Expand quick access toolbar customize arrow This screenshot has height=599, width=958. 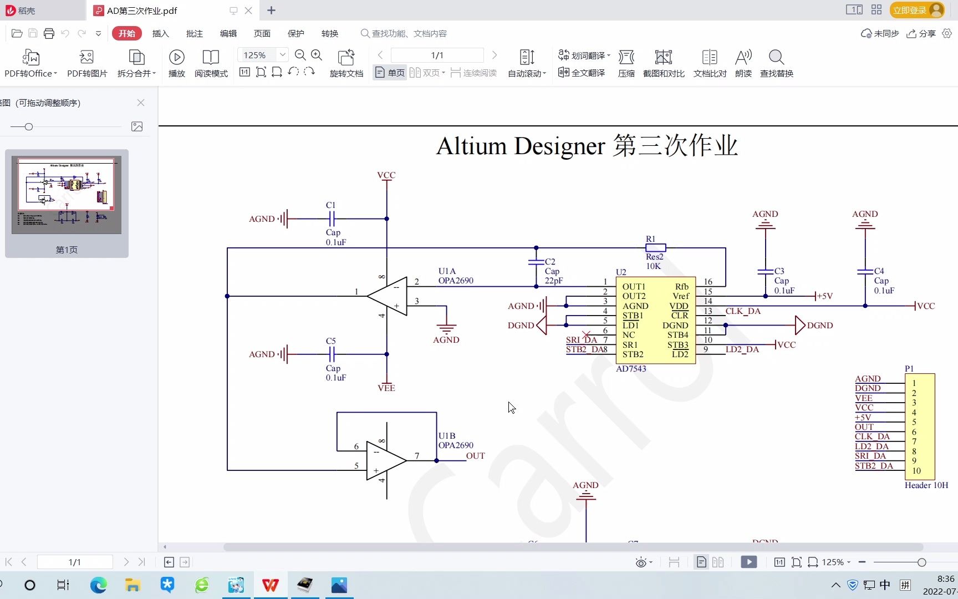[x=98, y=34]
